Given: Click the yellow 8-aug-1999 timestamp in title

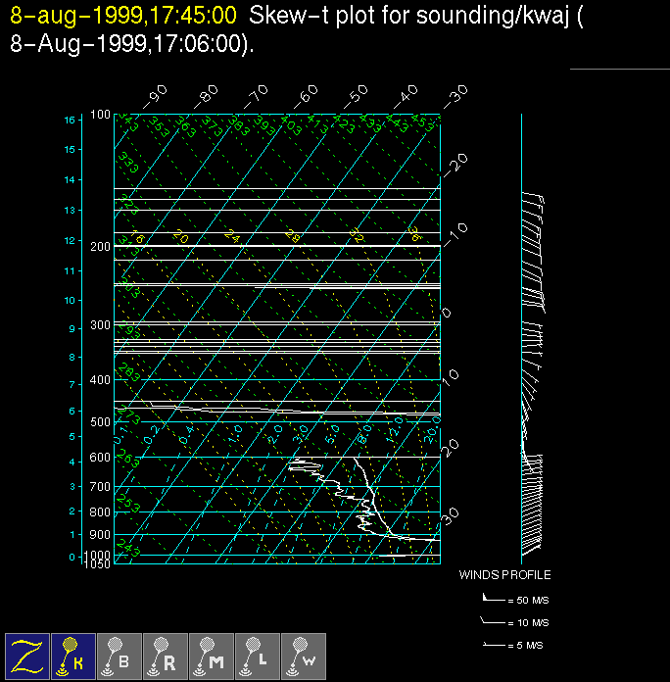Looking at the screenshot, I should (x=122, y=16).
